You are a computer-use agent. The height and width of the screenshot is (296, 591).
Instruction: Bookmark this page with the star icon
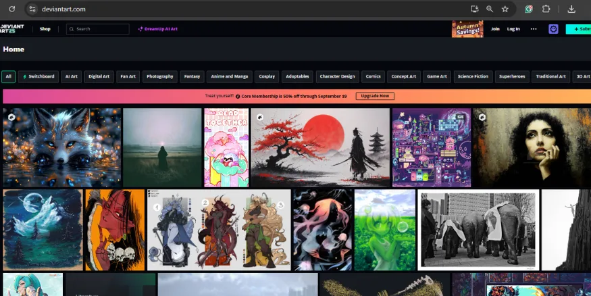[x=505, y=9]
